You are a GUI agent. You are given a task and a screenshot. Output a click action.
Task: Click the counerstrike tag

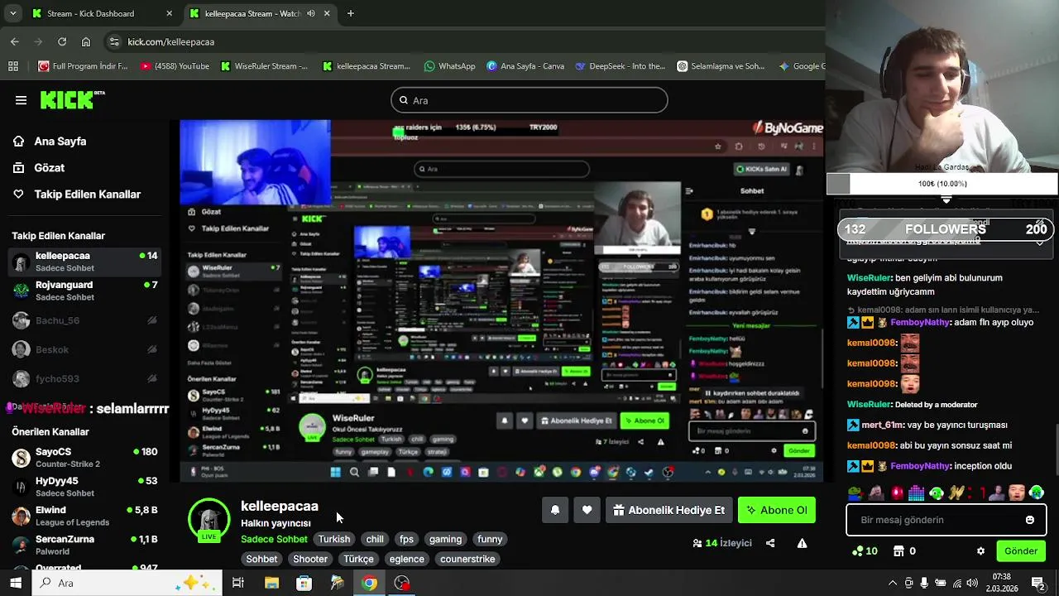click(467, 559)
